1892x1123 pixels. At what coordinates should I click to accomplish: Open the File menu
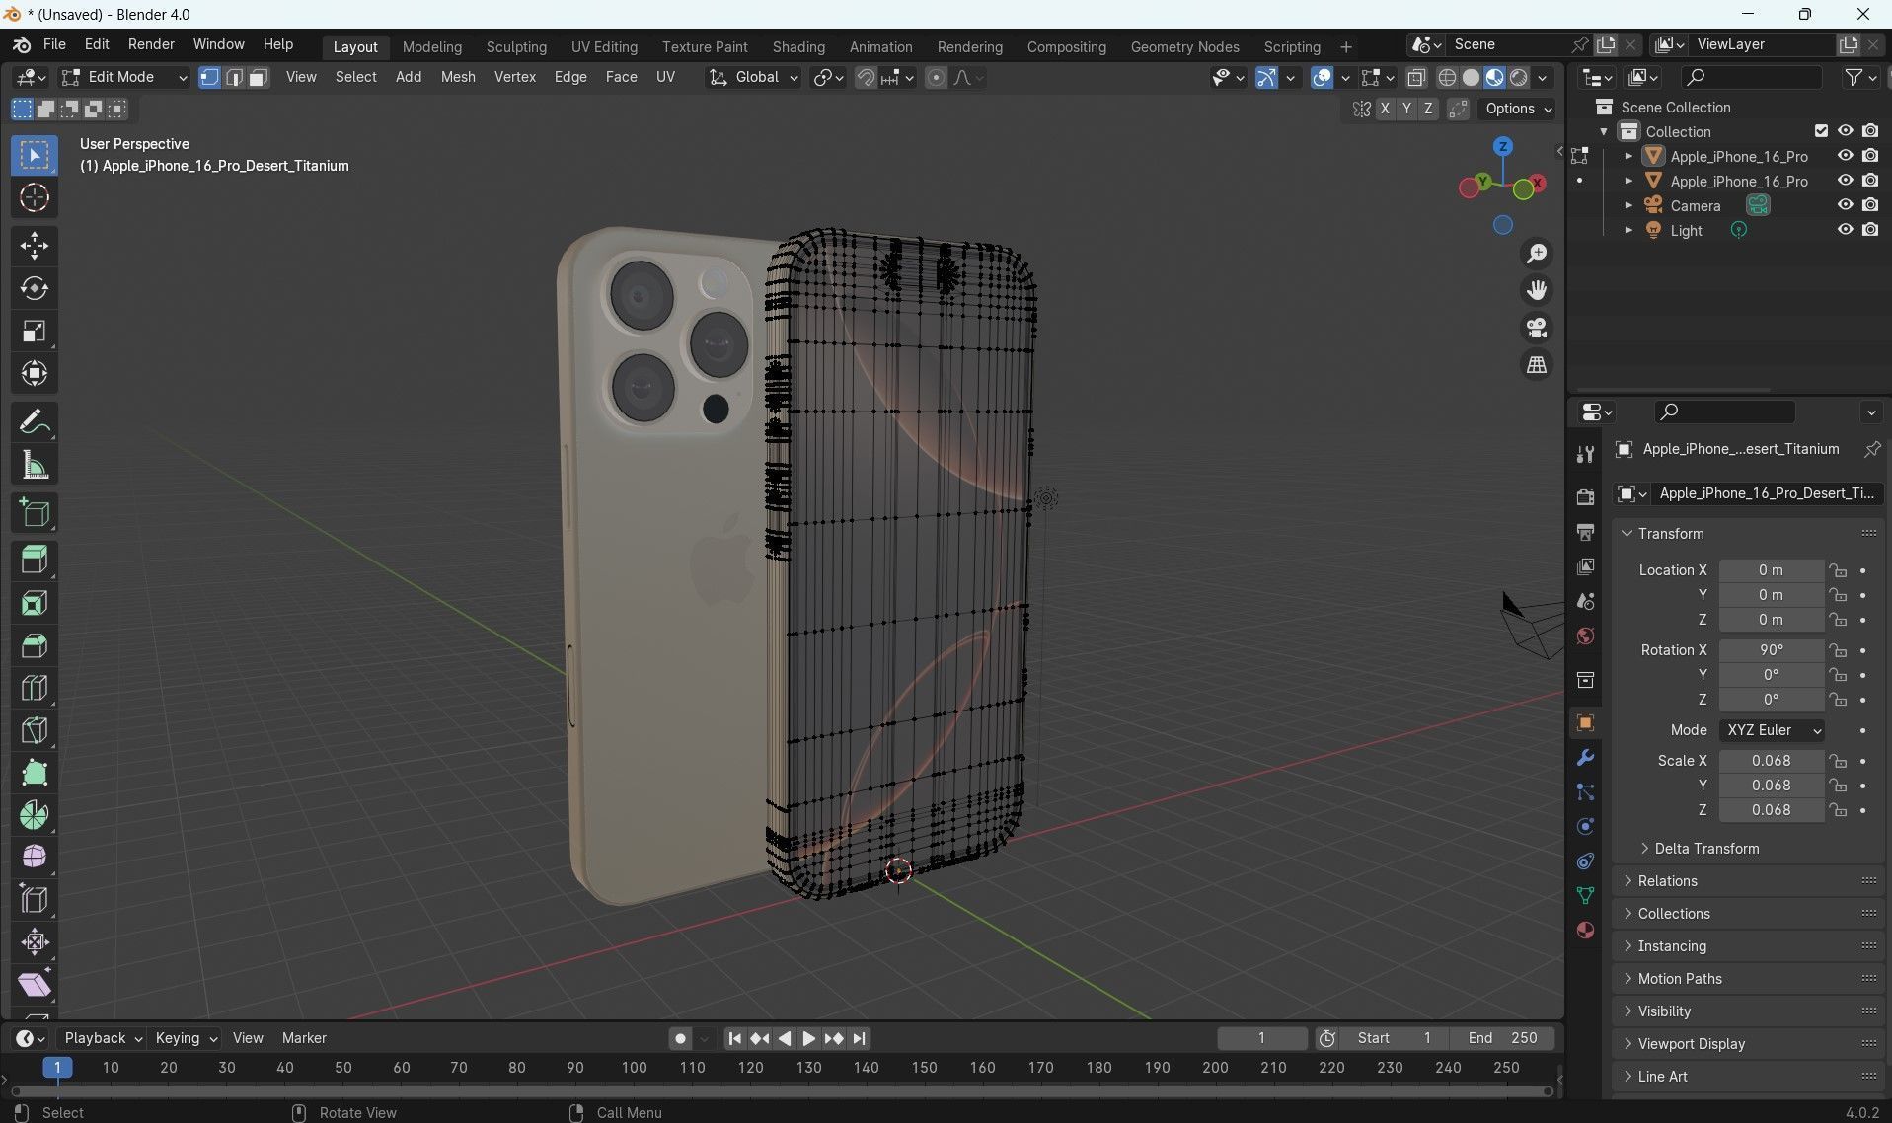[x=54, y=44]
